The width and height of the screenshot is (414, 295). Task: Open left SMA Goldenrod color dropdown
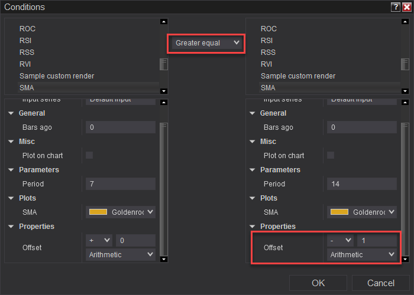point(121,212)
